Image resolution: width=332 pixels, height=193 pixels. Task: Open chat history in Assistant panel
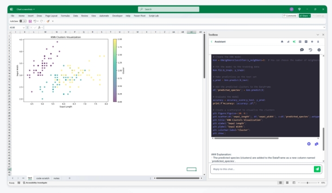pyautogui.click(x=310, y=50)
